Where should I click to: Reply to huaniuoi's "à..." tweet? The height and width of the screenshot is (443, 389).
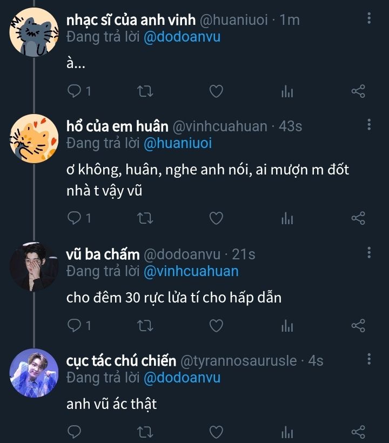point(75,91)
